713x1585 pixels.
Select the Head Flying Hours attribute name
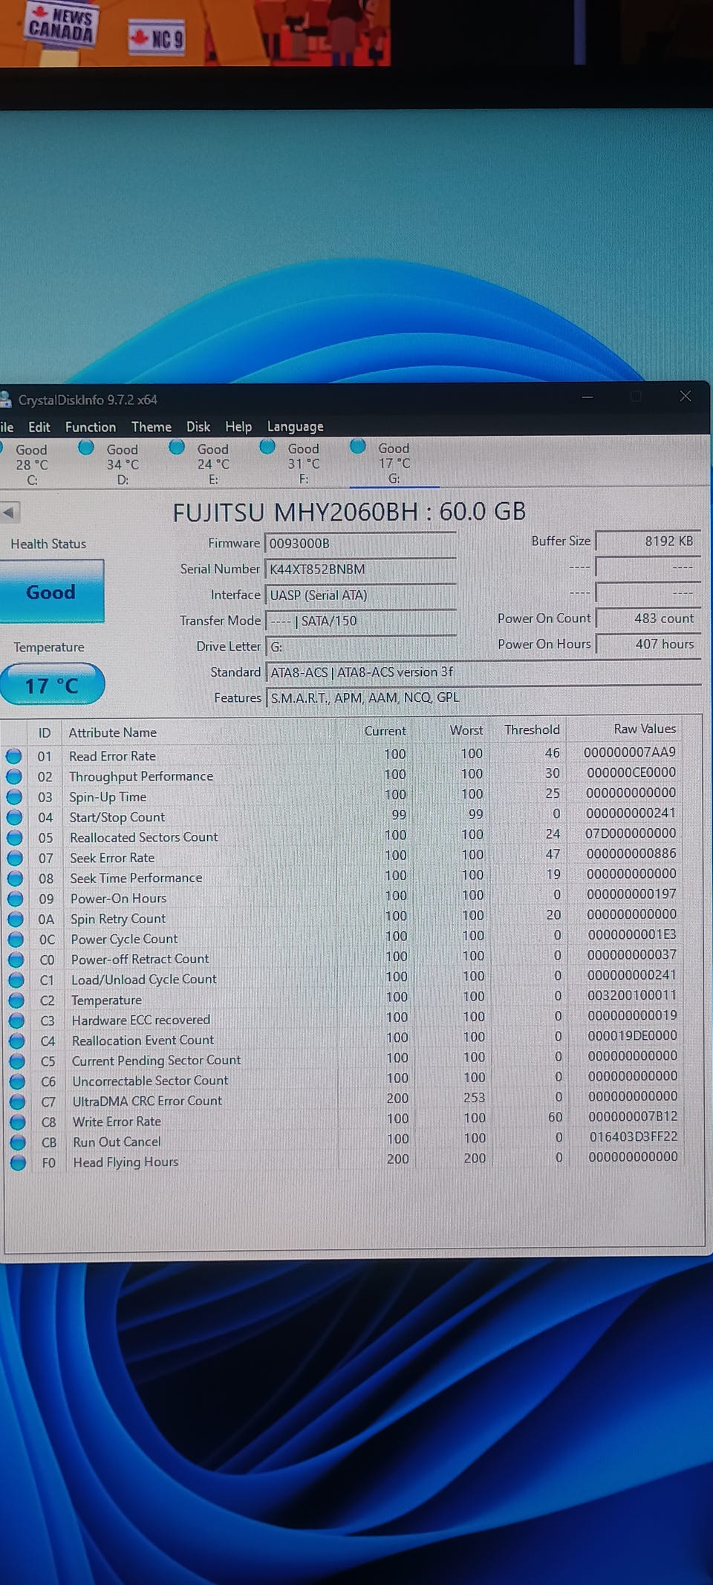pos(126,1162)
